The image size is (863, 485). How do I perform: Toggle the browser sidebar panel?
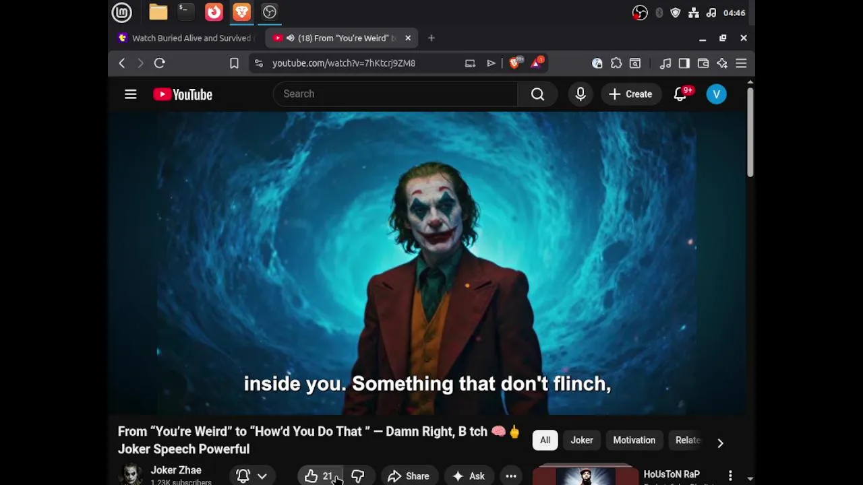tap(684, 63)
